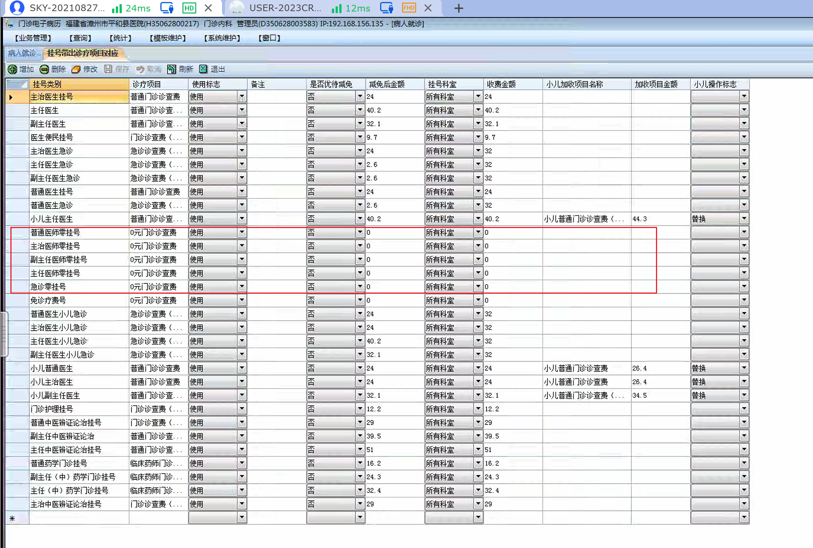Click the 增加 (Add) toolbar icon
The width and height of the screenshot is (813, 548).
[x=13, y=69]
